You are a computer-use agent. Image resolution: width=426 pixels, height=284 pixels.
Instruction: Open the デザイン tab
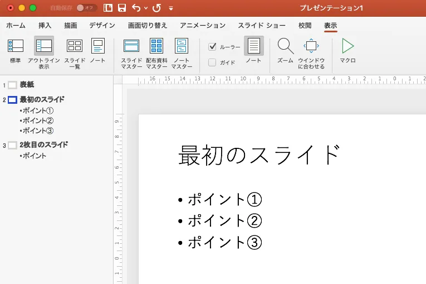102,26
